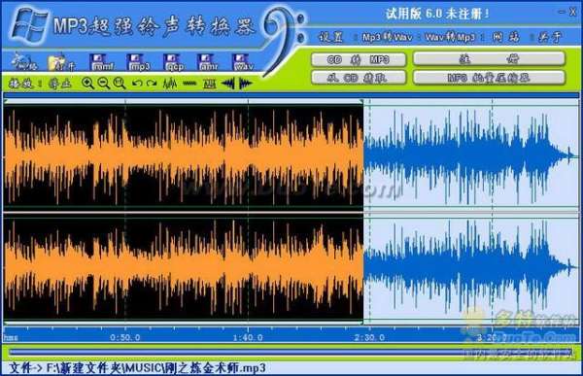Open the Mp3转Wav menu item
Screen dimensions: 583x376
[387, 37]
